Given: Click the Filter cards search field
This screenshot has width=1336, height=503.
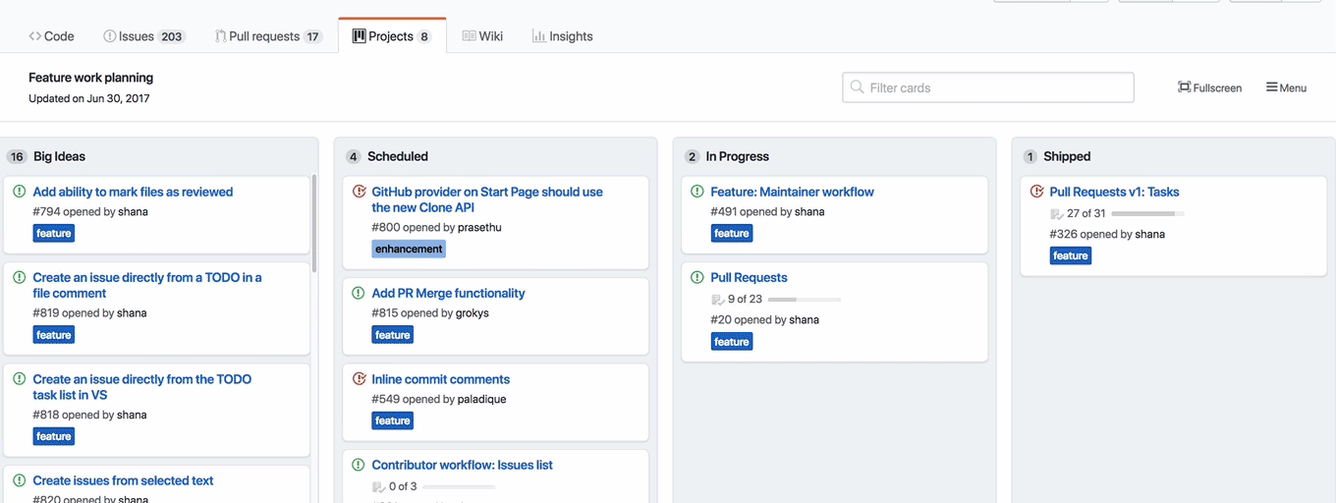Looking at the screenshot, I should pos(987,87).
